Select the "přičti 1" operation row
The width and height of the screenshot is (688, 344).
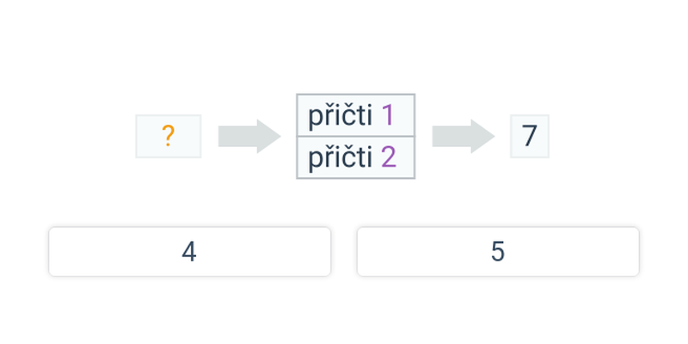[356, 115]
